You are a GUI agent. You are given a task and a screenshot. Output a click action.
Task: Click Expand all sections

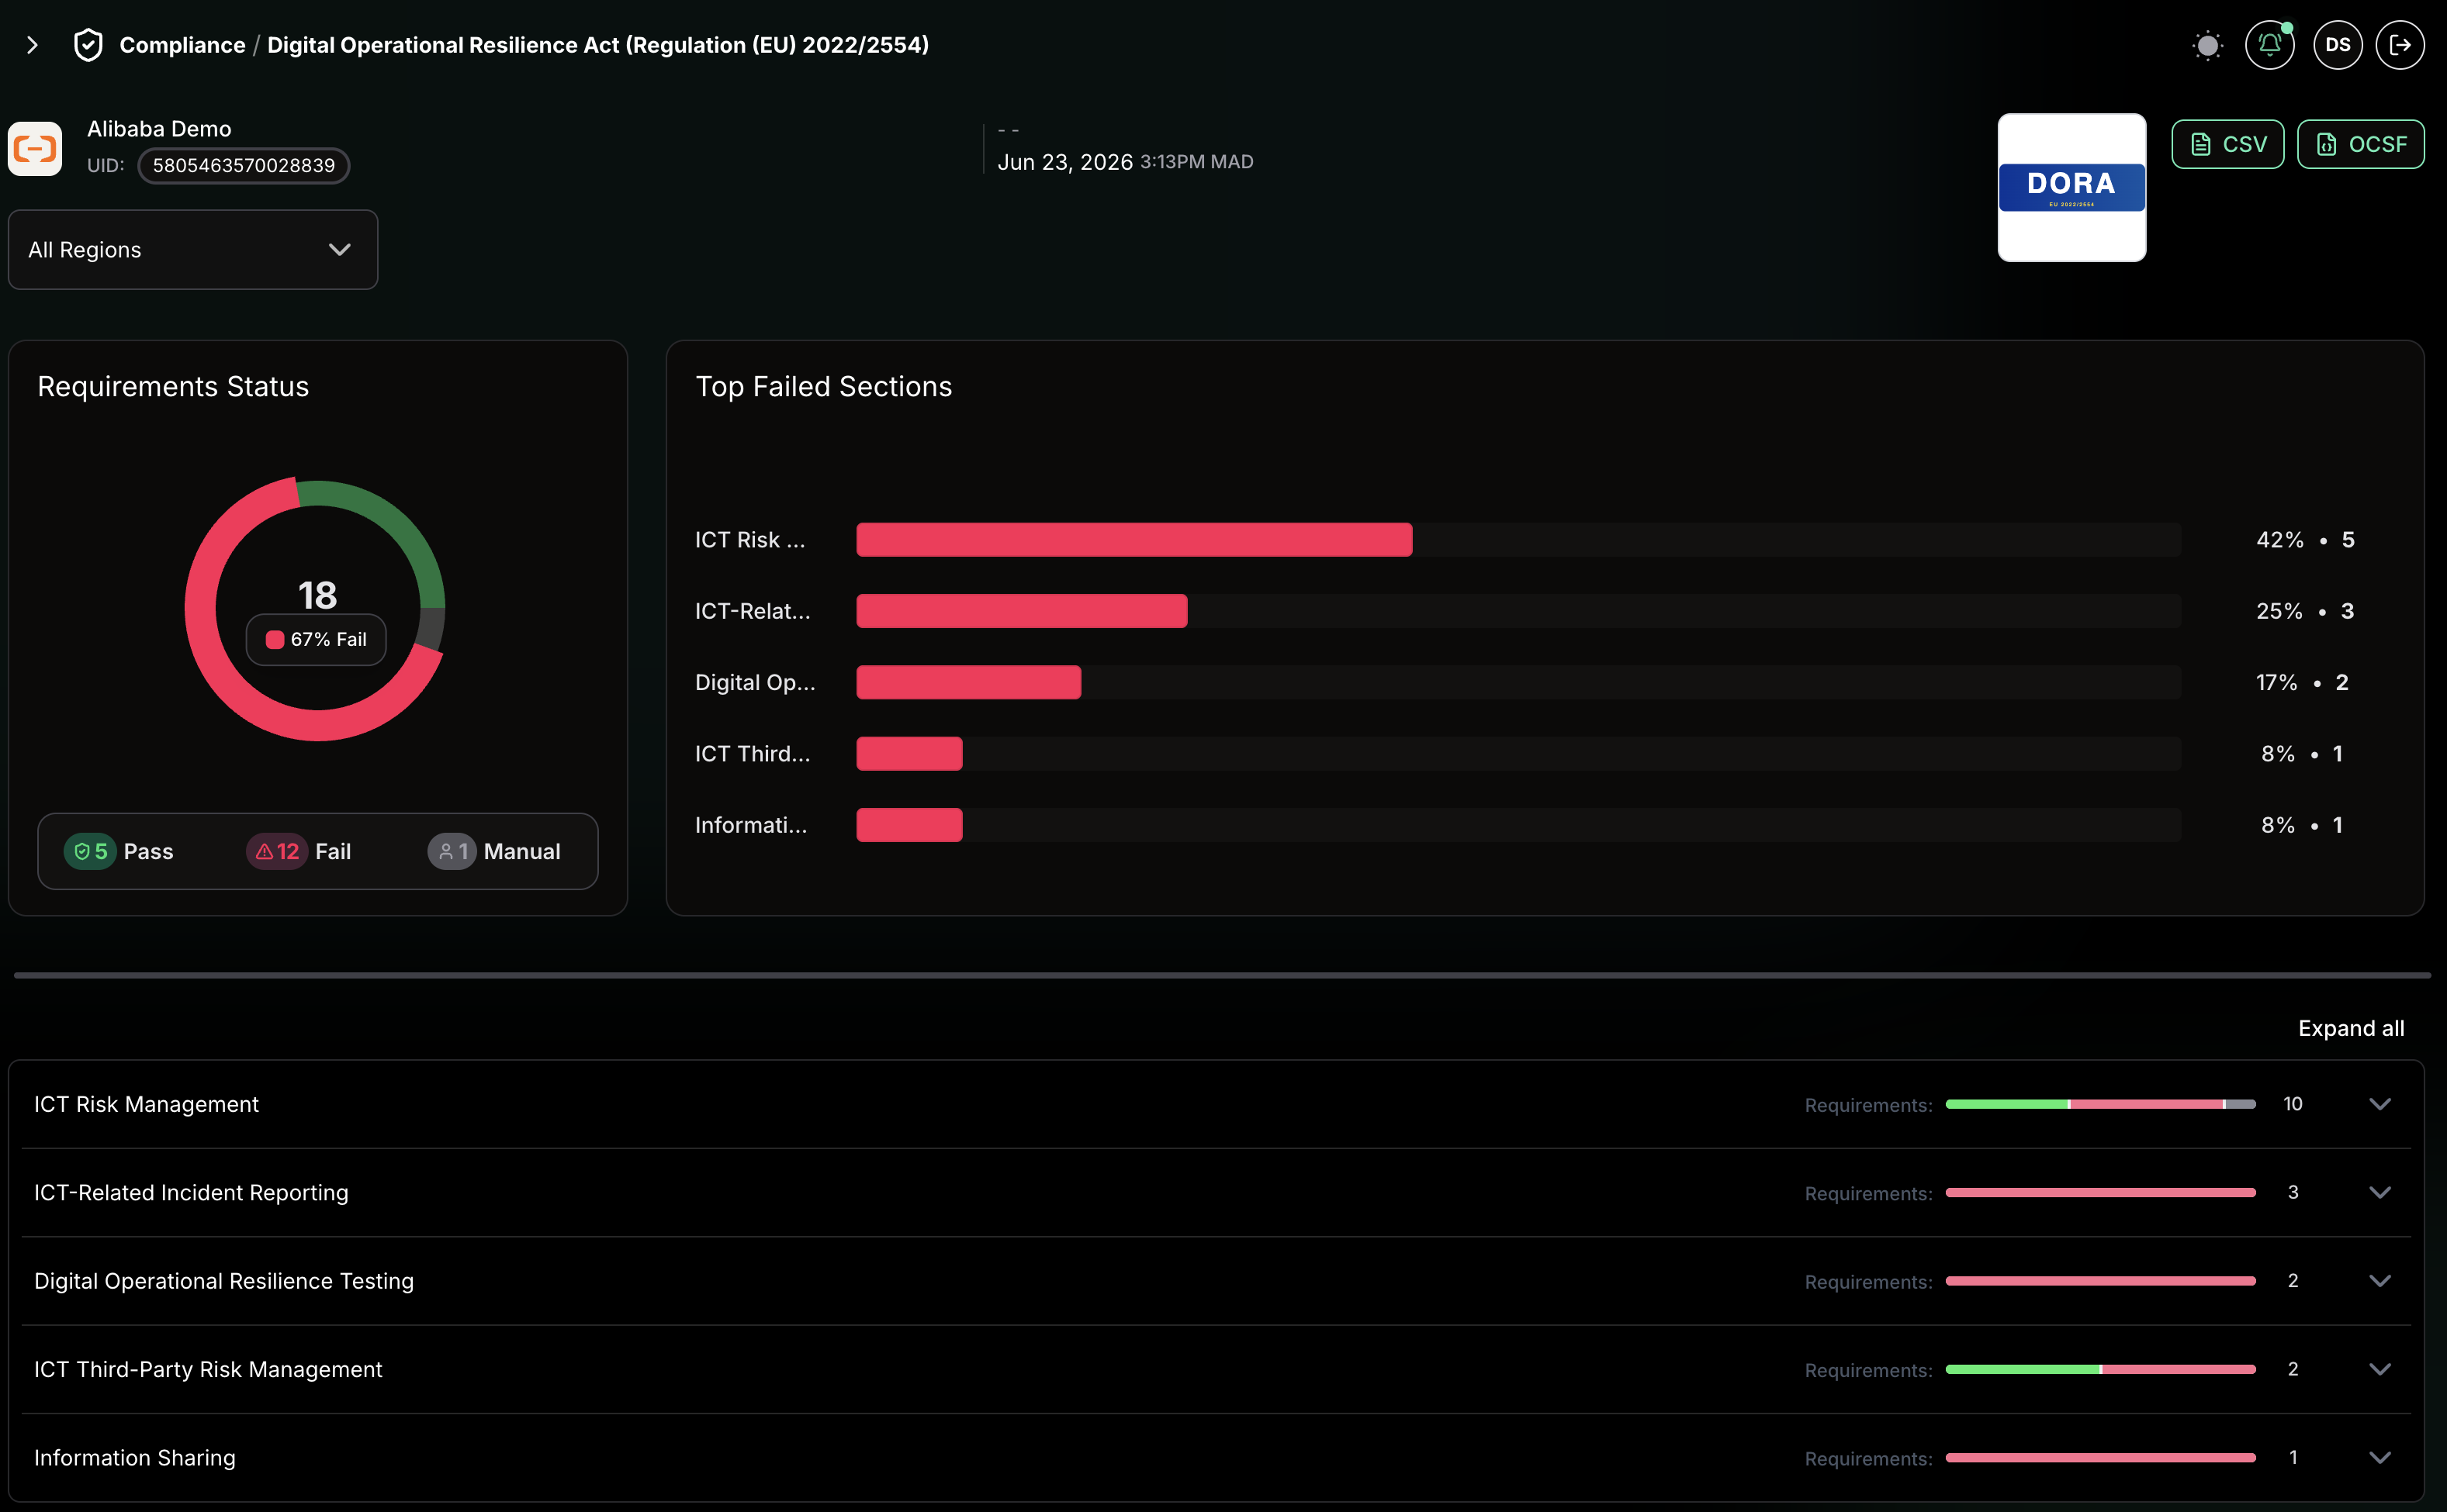(x=2351, y=1028)
